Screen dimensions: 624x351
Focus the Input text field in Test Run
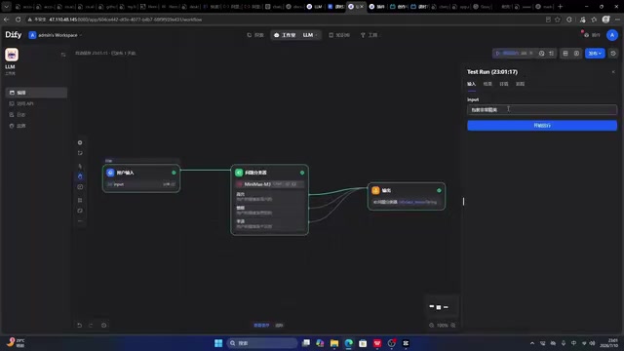click(542, 109)
